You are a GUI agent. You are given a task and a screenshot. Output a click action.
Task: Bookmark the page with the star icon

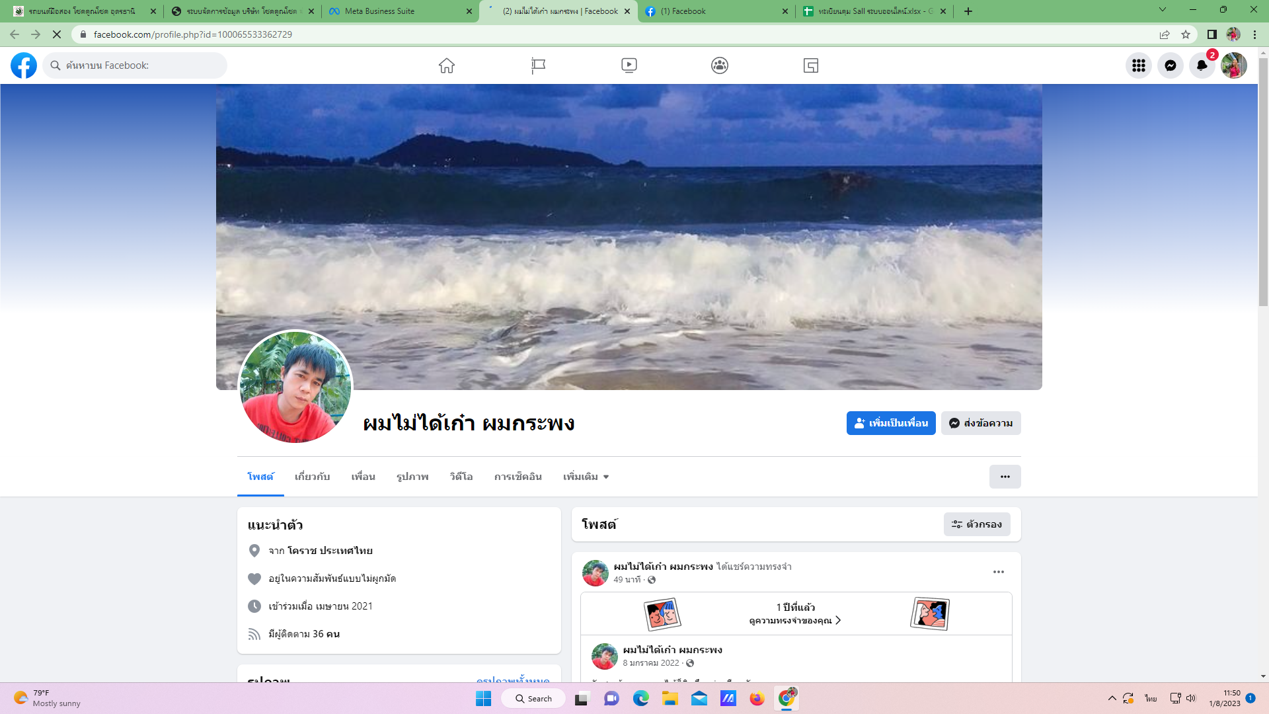tap(1186, 34)
